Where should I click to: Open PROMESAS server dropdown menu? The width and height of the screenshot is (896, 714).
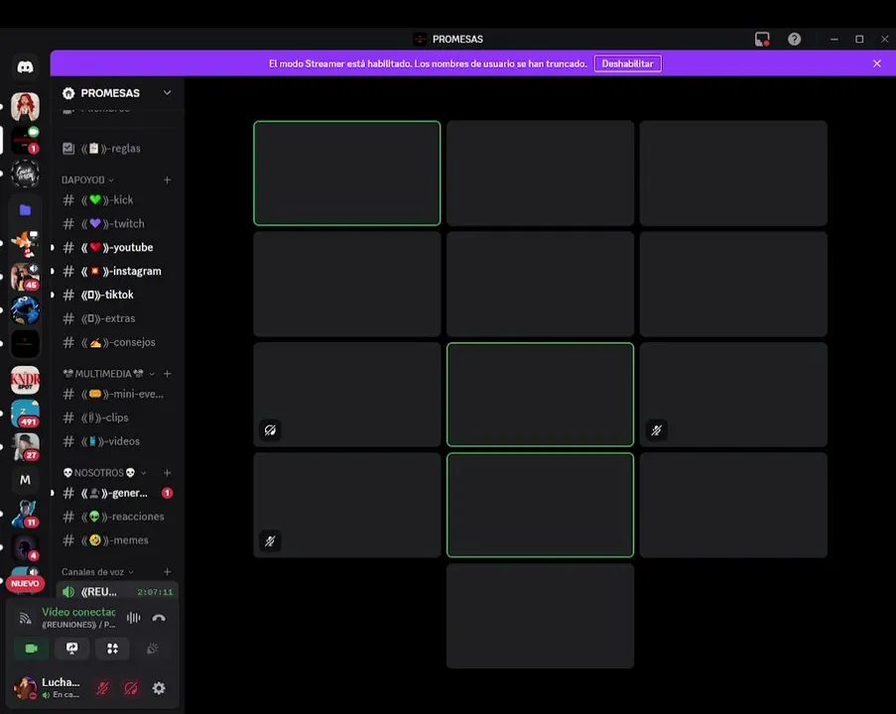[x=168, y=92]
